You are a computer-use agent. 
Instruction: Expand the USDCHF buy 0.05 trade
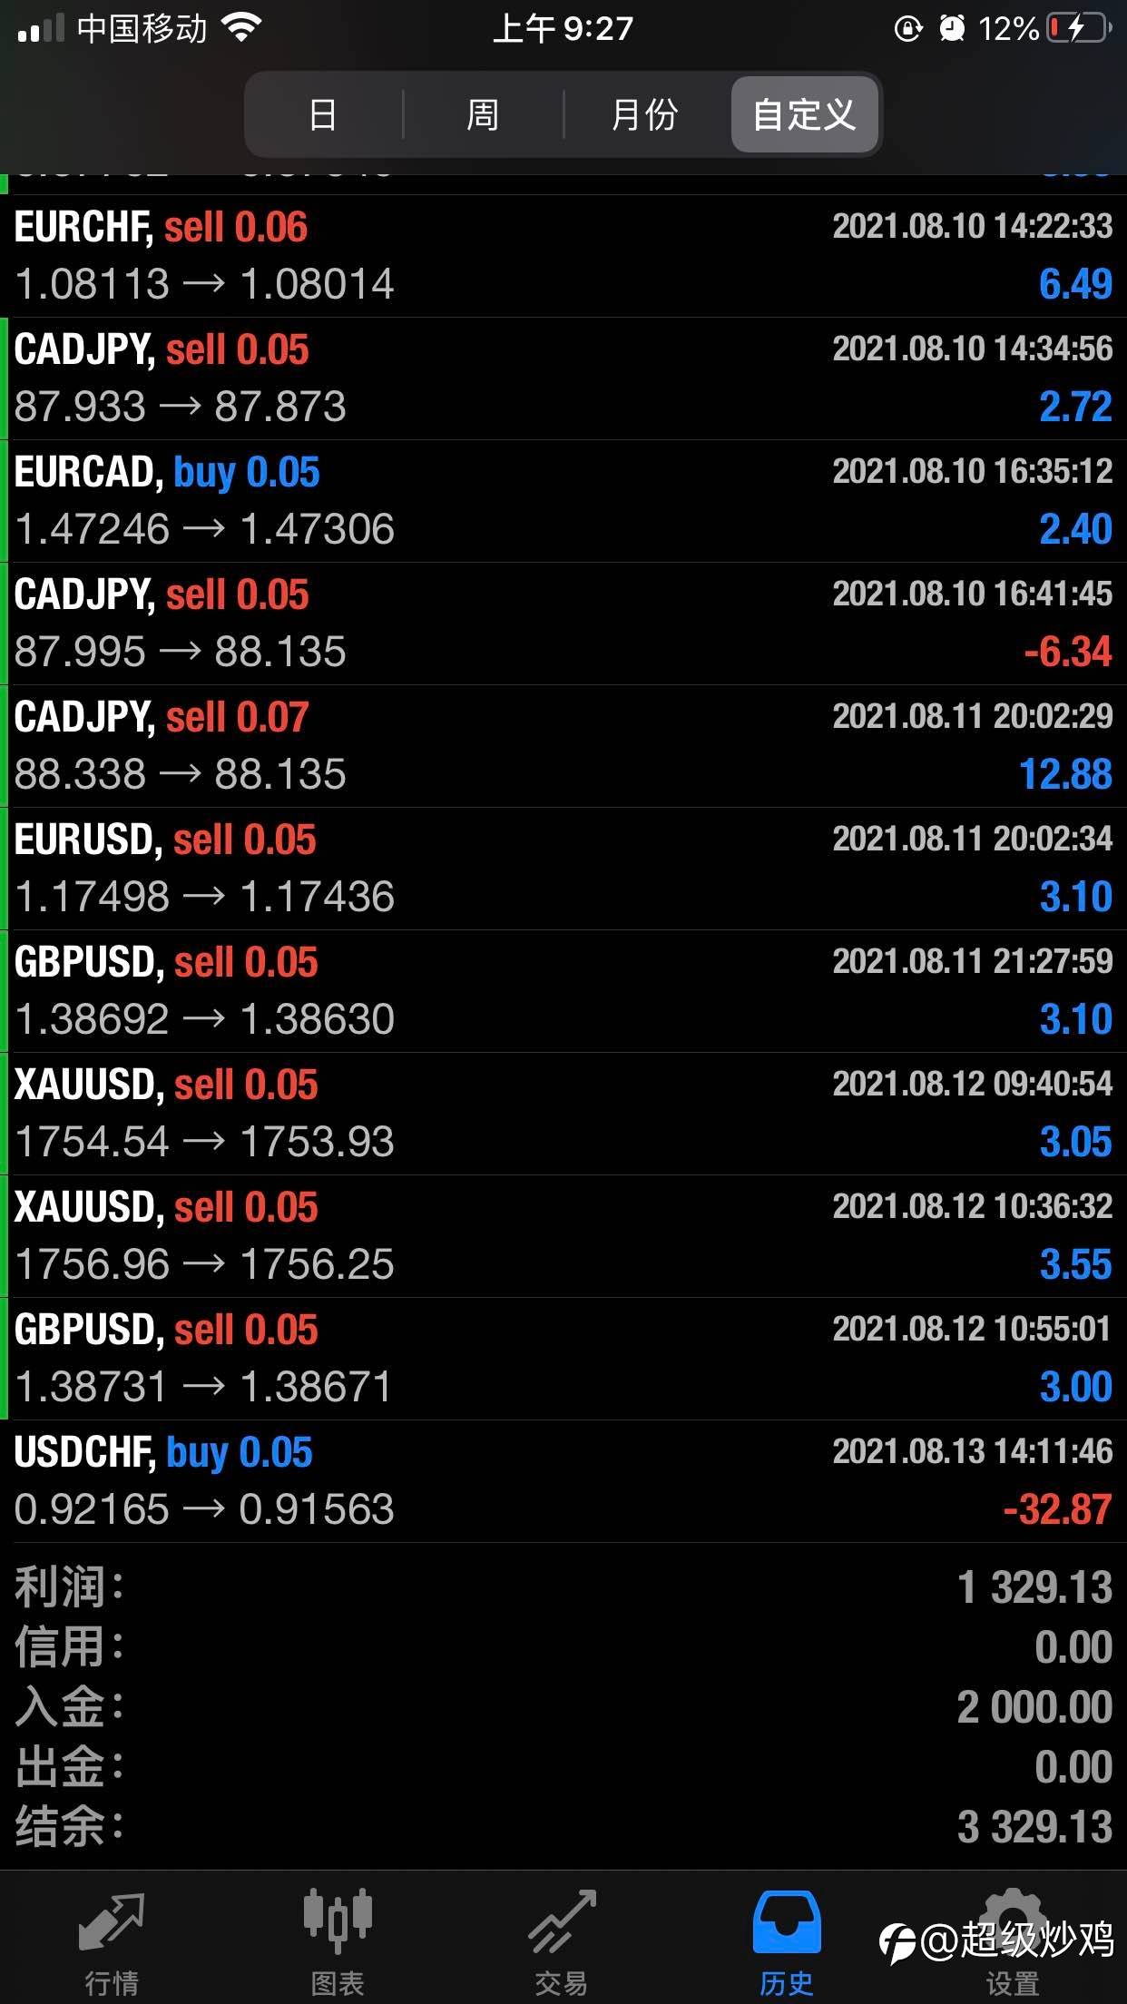[563, 1481]
